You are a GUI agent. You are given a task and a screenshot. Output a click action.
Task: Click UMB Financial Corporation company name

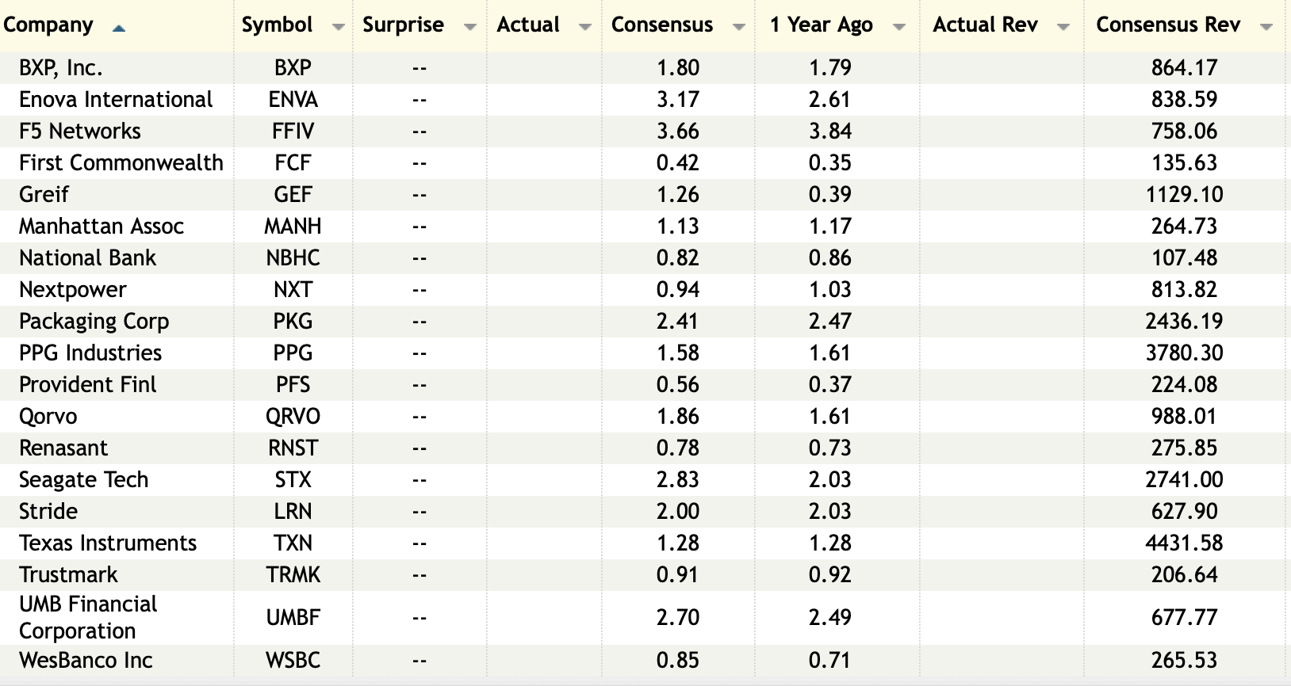[88, 617]
